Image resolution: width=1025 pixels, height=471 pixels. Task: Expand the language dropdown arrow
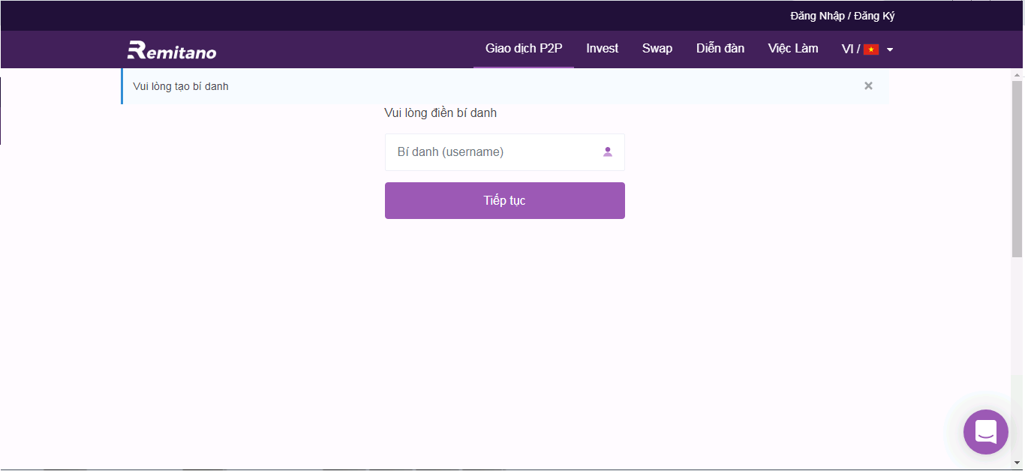890,49
